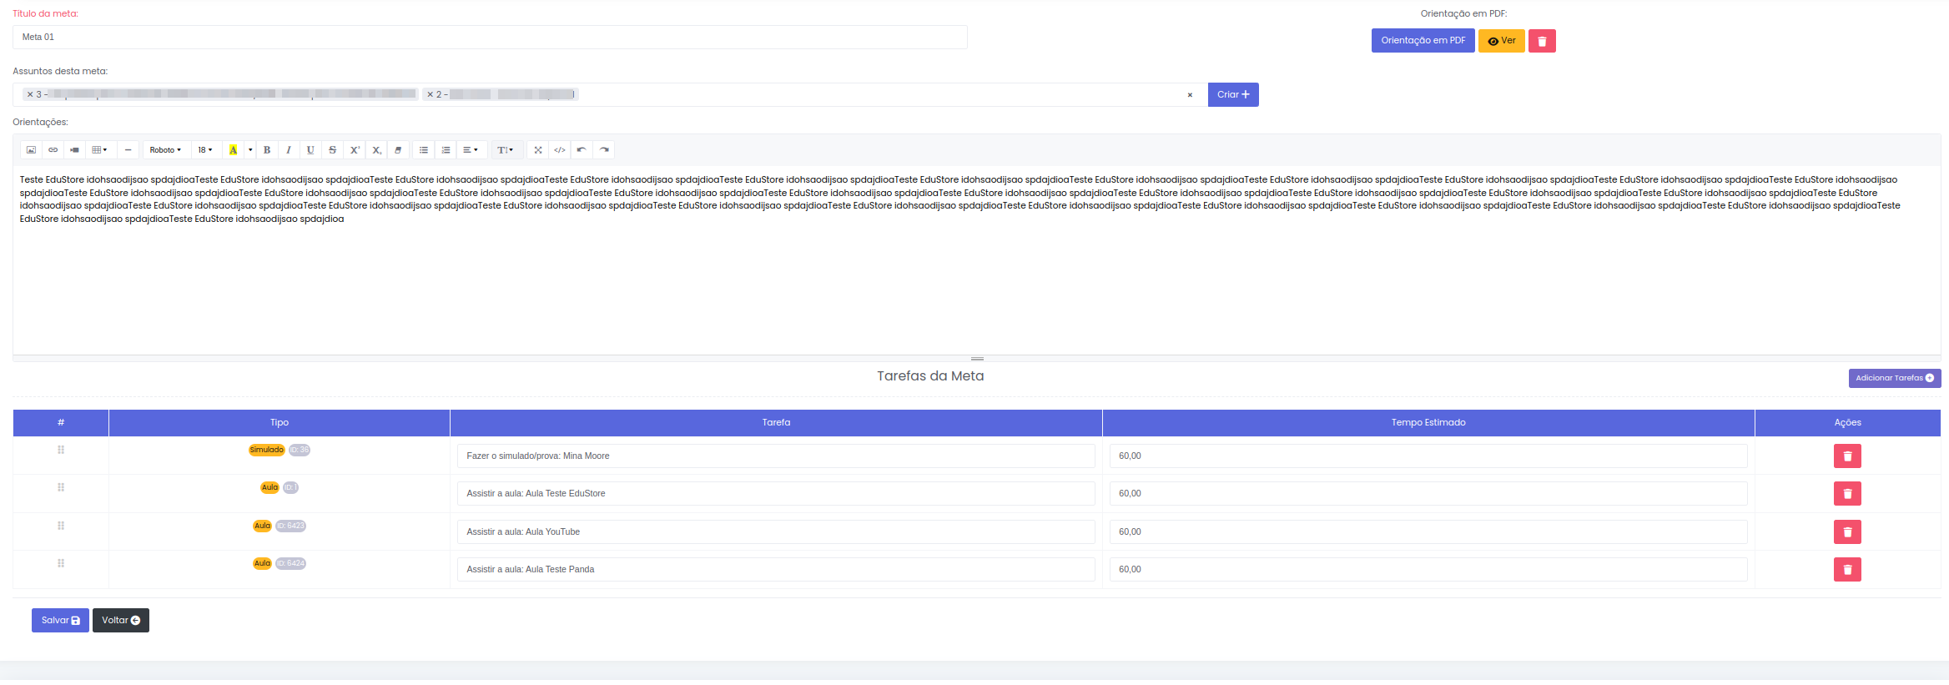Insert an unordered bullet list
Image resolution: width=1949 pixels, height=685 pixels.
(x=424, y=150)
